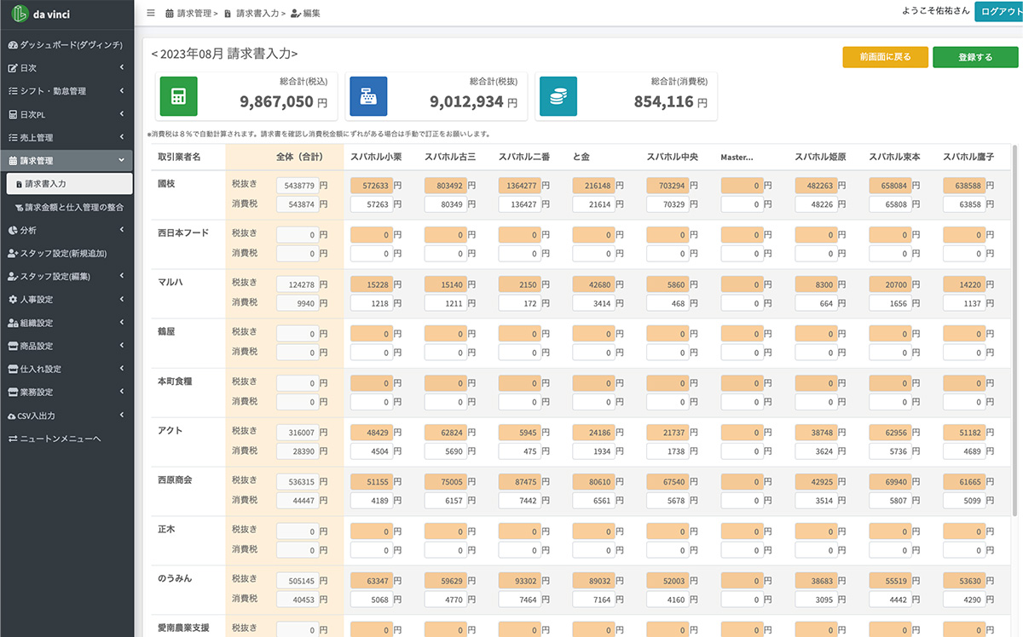Click 國枝 税抜き field under スパホル二番
The height and width of the screenshot is (637, 1023).
click(519, 185)
